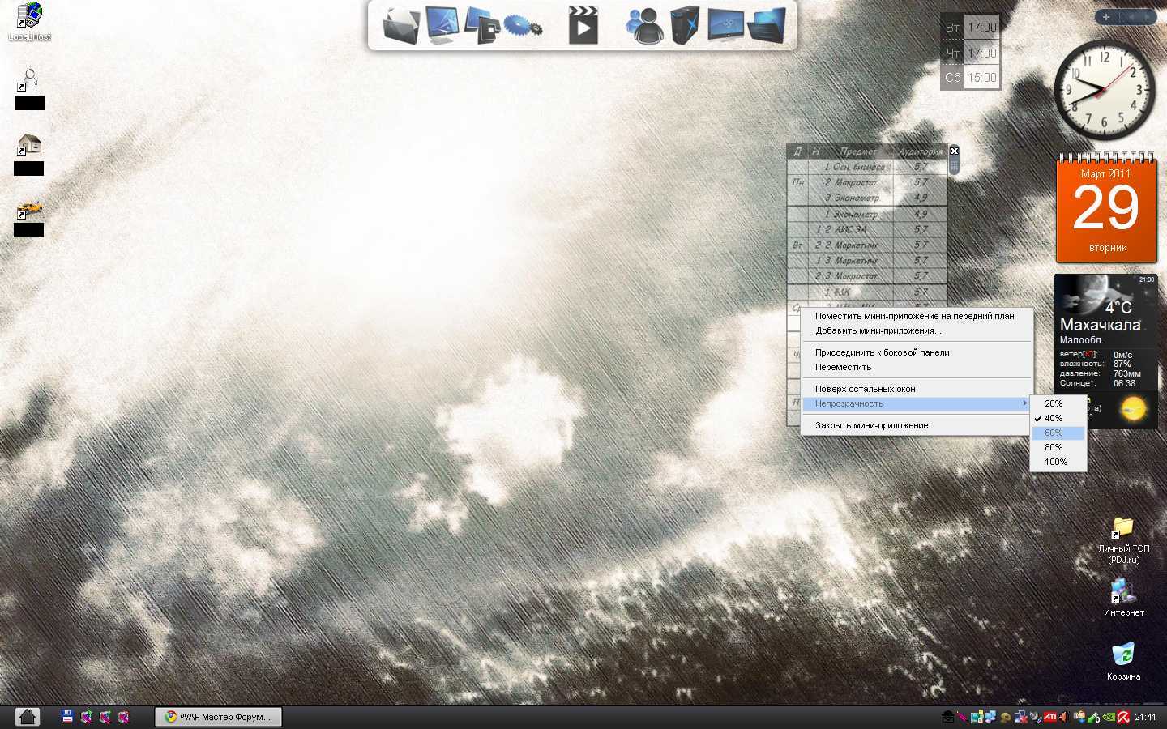
Task: Open WAP Мастер Форум taskbar button
Action: (218, 717)
